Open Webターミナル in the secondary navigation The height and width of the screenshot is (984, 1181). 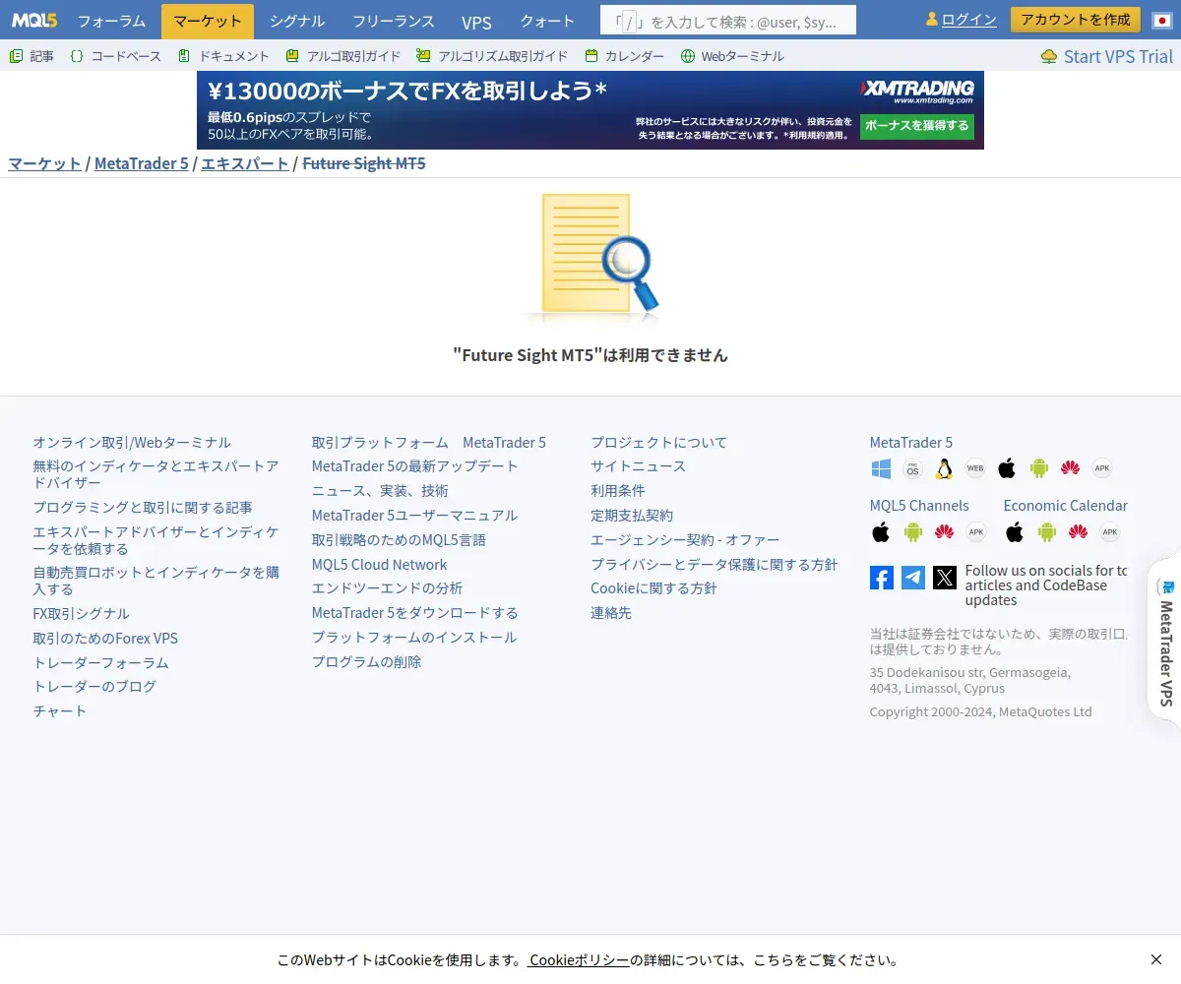pyautogui.click(x=732, y=56)
